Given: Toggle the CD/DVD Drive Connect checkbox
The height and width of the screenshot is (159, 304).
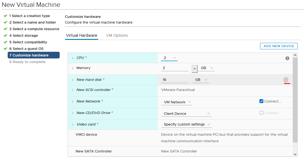Looking at the screenshot, I should [x=261, y=113].
